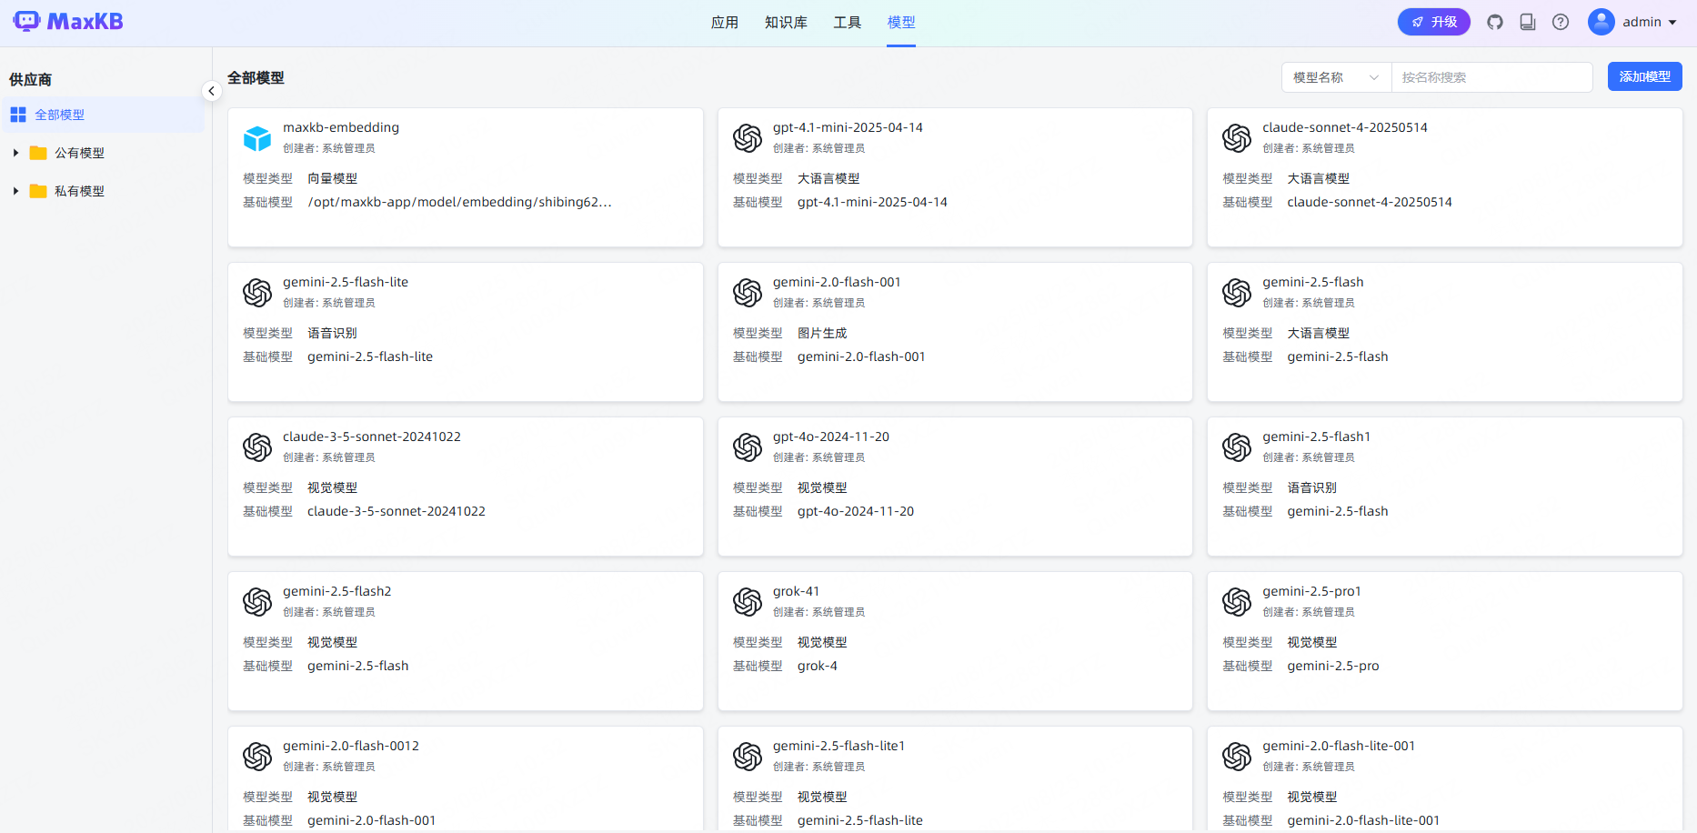Select 全部模型 in the sidebar

pos(103,115)
